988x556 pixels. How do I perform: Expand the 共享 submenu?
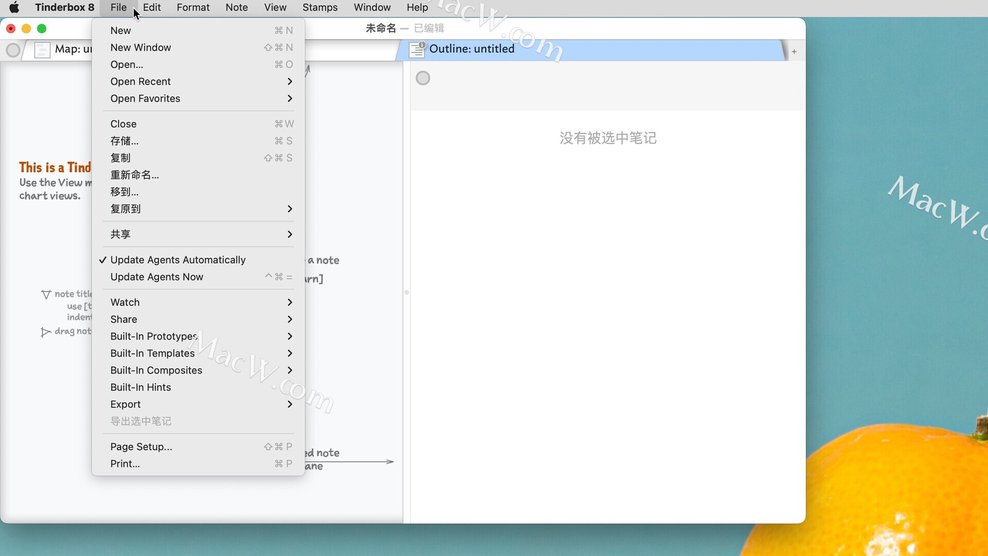198,234
